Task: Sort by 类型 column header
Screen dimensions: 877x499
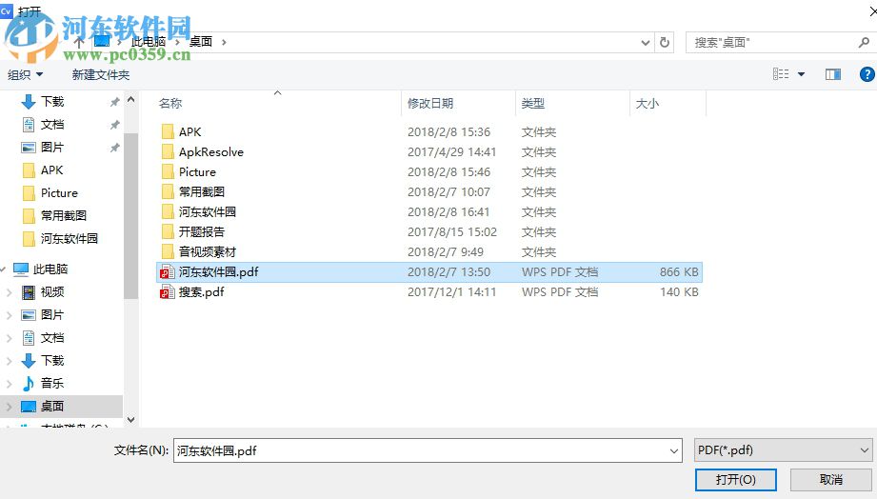Action: click(x=532, y=104)
